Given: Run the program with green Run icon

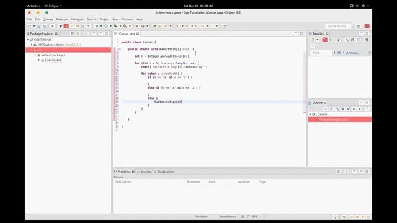Looking at the screenshot, I should (x=106, y=26).
